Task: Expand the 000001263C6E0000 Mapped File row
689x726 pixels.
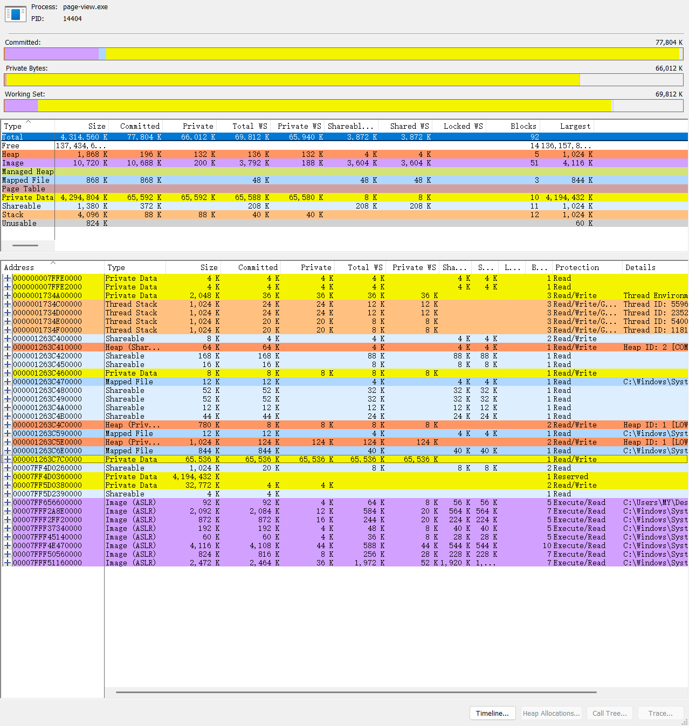Action: (x=8, y=451)
